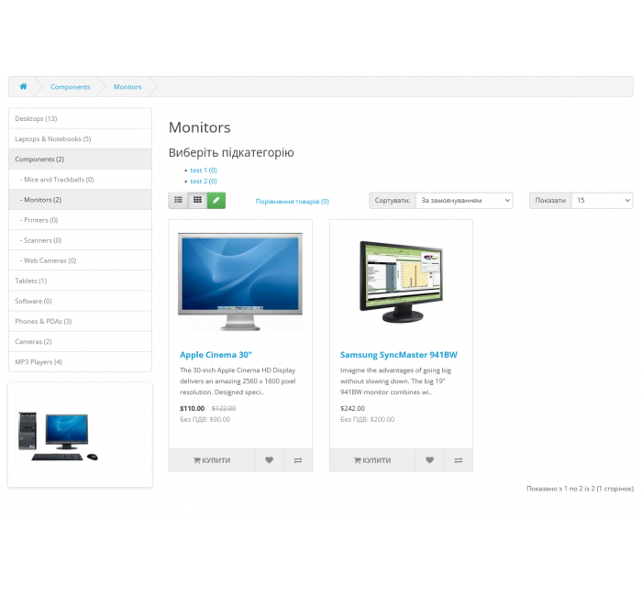Screen dimensions: 642x596
Task: Add Samsung SyncMaster 941BW to wish list
Action: point(429,460)
